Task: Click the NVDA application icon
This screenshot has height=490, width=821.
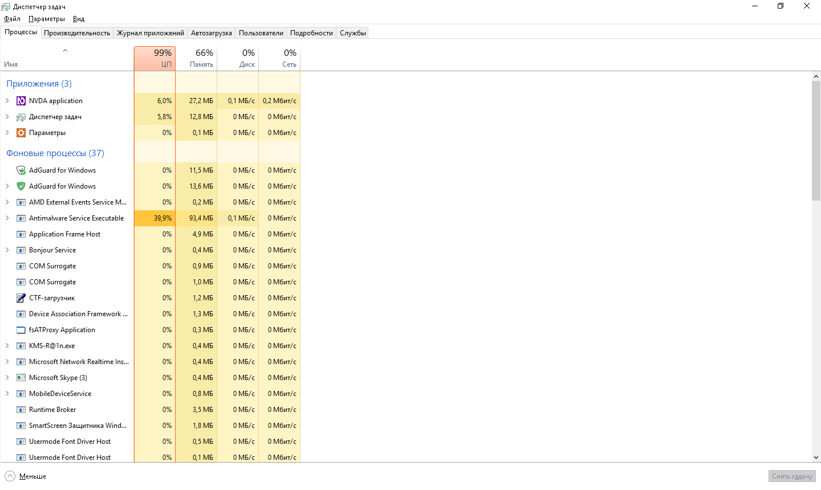Action: [x=21, y=101]
